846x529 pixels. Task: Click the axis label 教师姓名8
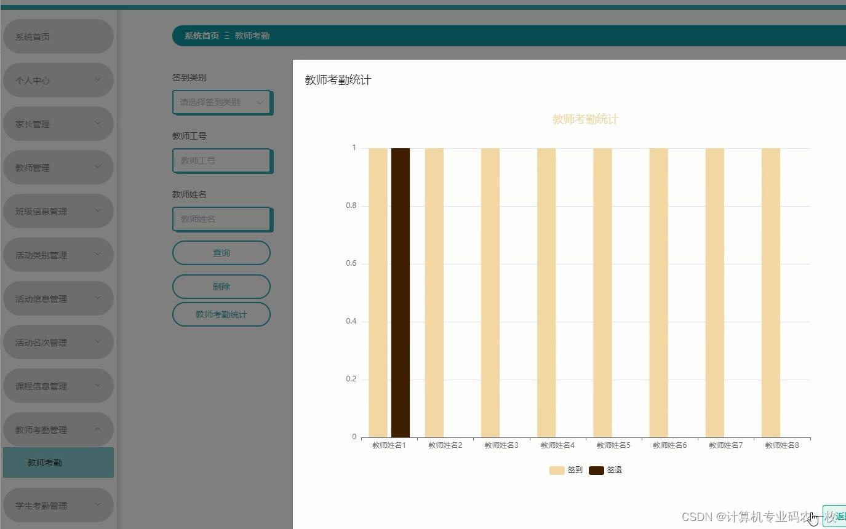(x=782, y=445)
